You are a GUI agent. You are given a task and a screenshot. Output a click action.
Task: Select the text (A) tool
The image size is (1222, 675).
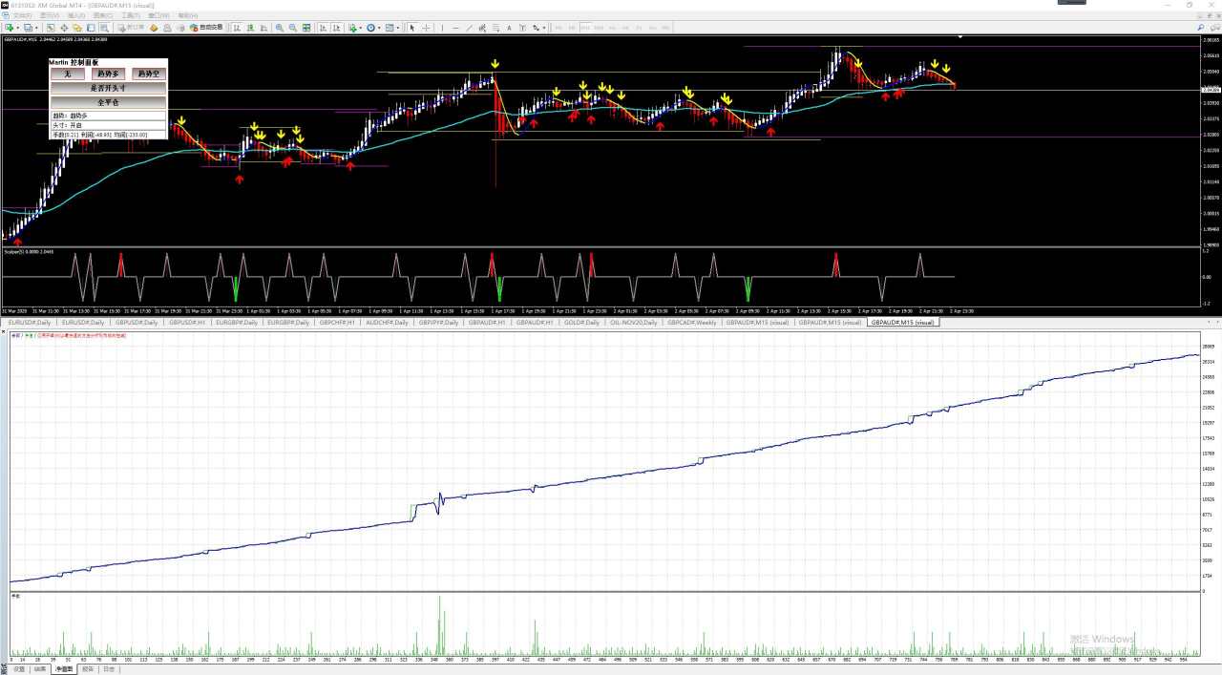click(509, 28)
